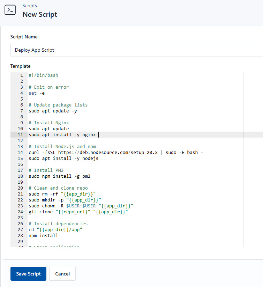263x287 pixels.
Task: Click the '# Update package lists' comment
Action: 58,105
